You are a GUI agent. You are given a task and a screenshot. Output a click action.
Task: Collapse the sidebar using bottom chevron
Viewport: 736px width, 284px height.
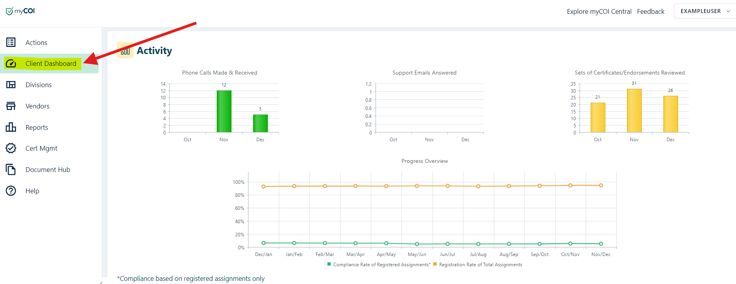(x=101, y=282)
